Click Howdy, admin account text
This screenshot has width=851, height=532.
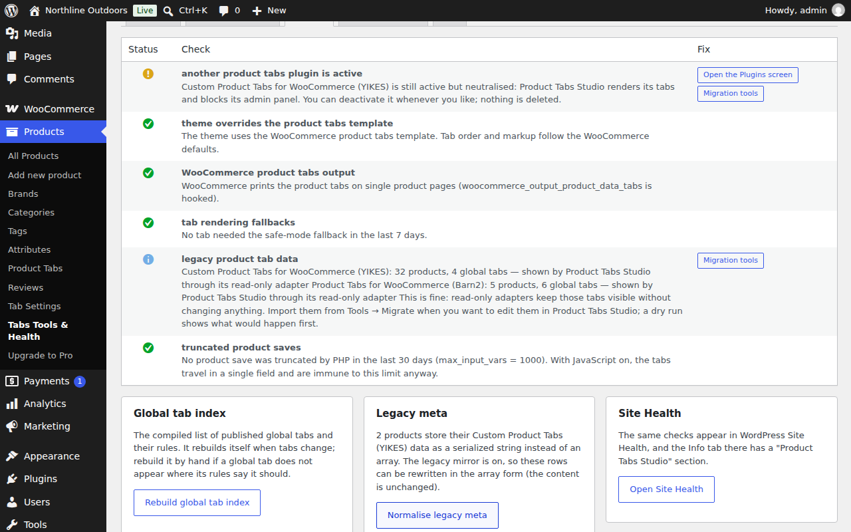796,11
